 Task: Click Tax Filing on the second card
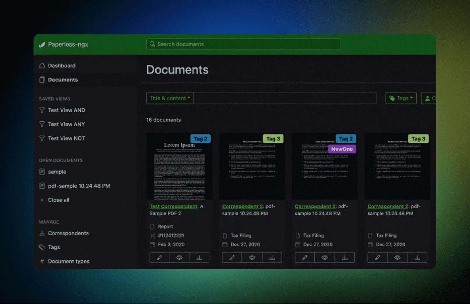tap(241, 236)
